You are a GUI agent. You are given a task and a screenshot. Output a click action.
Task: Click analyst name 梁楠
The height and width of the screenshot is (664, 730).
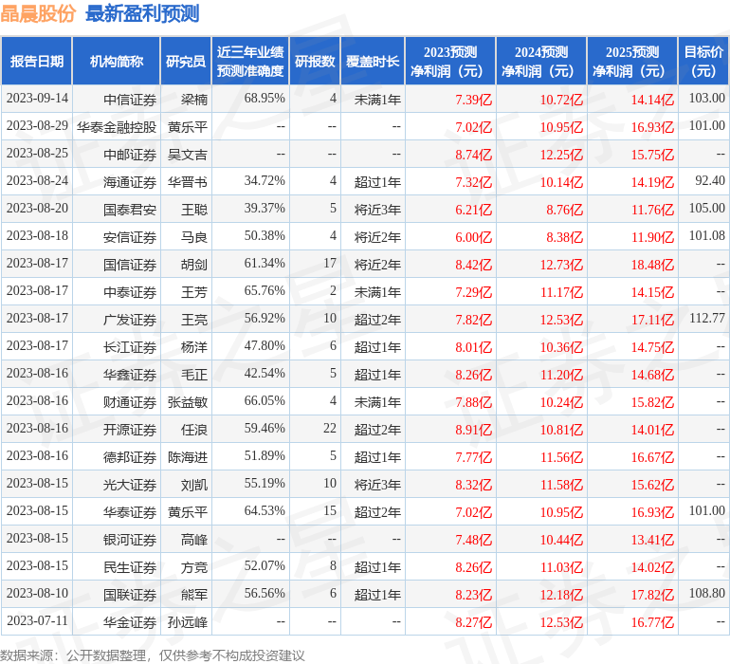pos(193,99)
